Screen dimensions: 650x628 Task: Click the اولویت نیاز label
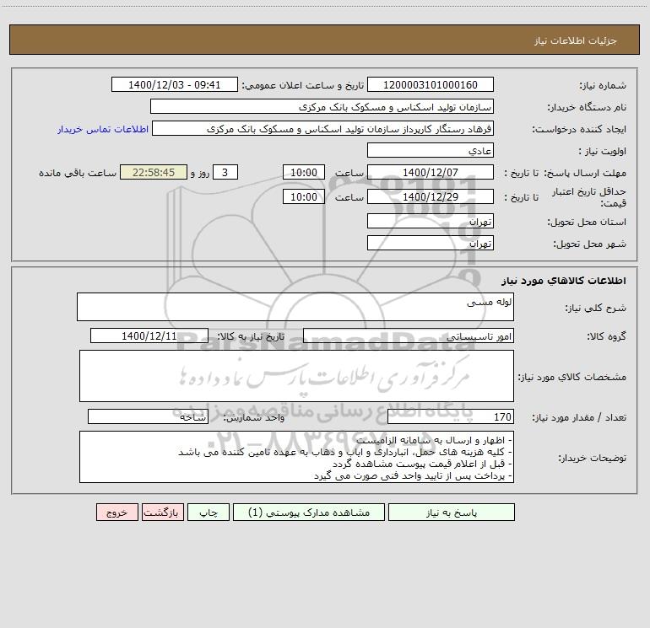[603, 151]
